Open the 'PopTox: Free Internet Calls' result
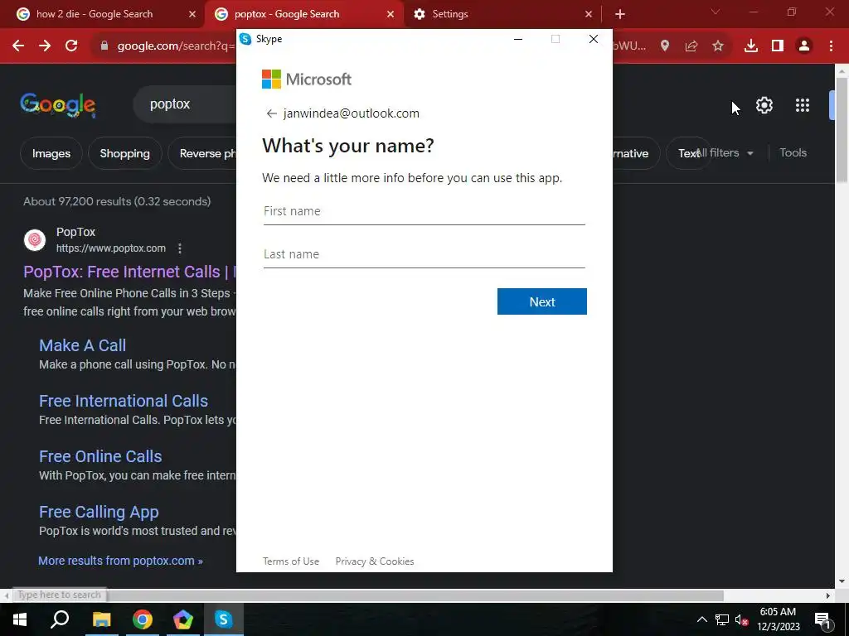The height and width of the screenshot is (636, 849). [130, 272]
